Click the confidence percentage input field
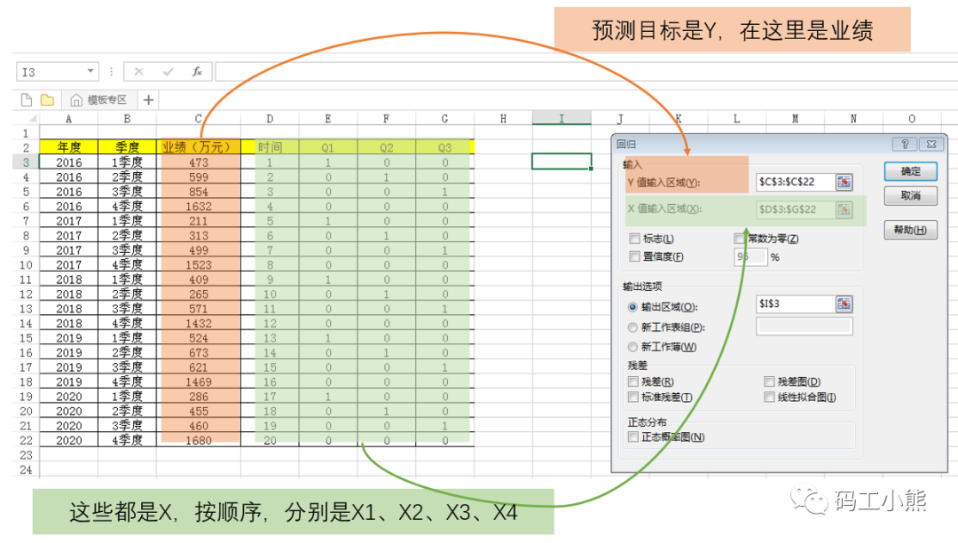Screen dimensions: 958x543 tap(750, 256)
